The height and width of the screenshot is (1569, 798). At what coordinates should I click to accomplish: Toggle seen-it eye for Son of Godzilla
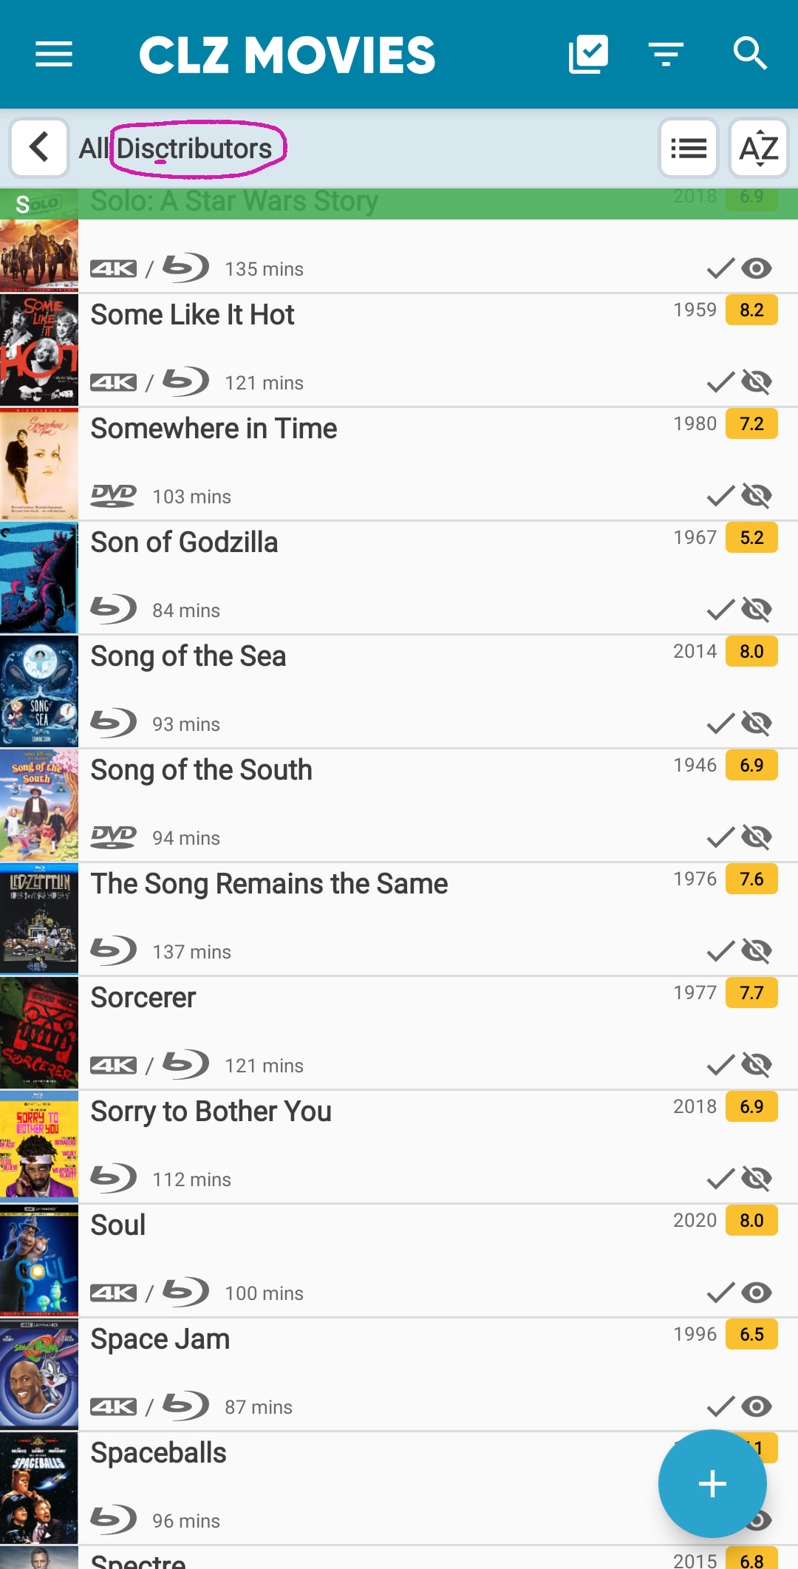point(757,610)
